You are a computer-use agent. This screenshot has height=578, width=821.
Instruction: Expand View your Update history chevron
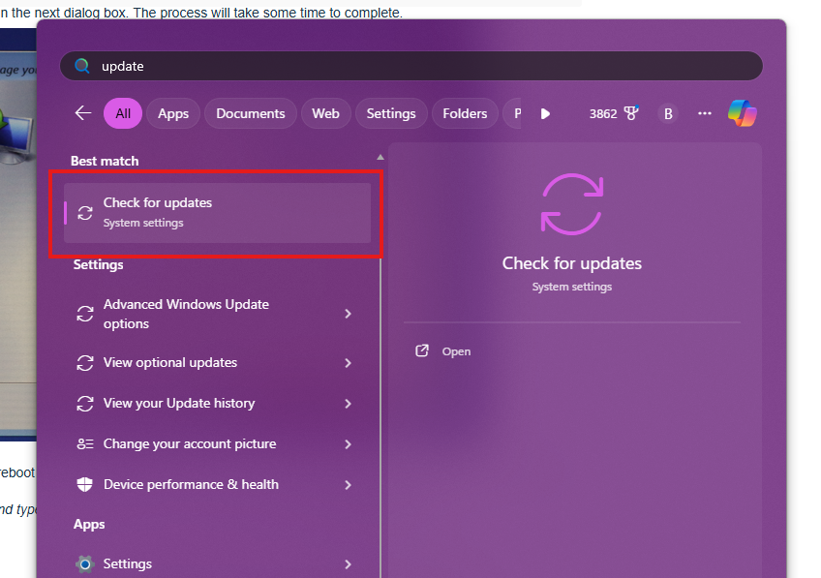(x=348, y=404)
